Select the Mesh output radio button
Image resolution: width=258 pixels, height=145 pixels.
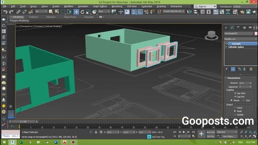(235, 111)
